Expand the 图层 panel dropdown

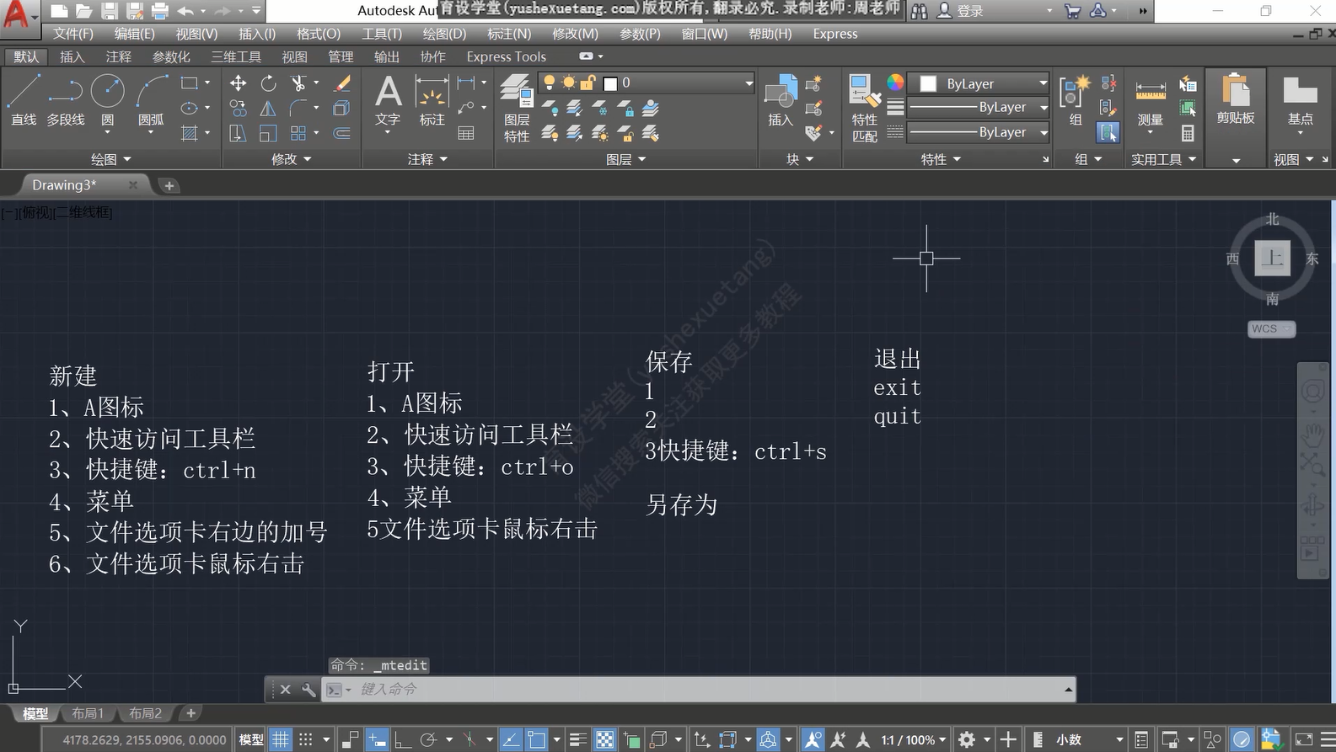click(x=626, y=159)
